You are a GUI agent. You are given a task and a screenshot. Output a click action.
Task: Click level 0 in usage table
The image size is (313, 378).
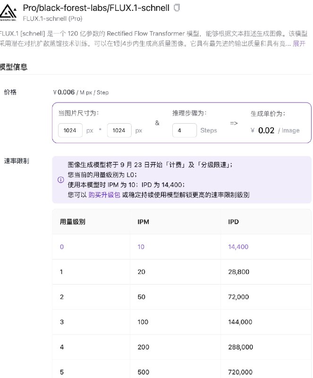tap(62, 247)
